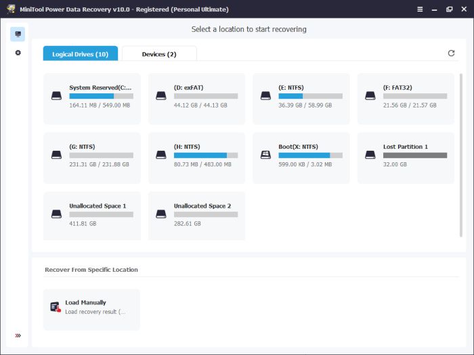The width and height of the screenshot is (474, 355).
Task: Select the (G: NTFS) label
Action: click(82, 147)
